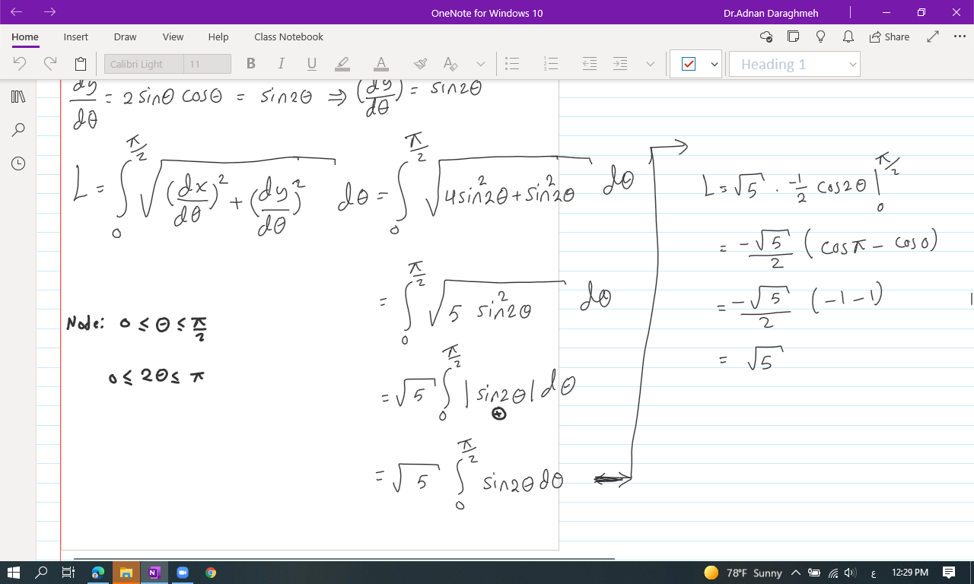Toggle Underline formatting
This screenshot has height=584, width=974.
[x=311, y=64]
